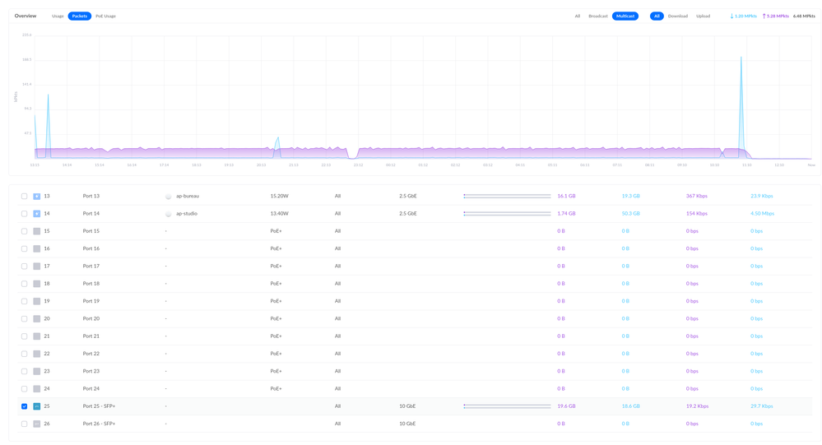
Task: Select the Packets tab
Action: tap(80, 16)
